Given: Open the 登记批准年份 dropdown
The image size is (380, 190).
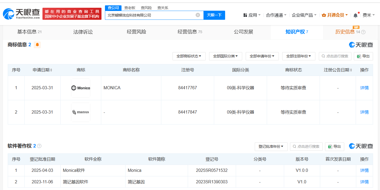Looking at the screenshot, I should 271,146.
